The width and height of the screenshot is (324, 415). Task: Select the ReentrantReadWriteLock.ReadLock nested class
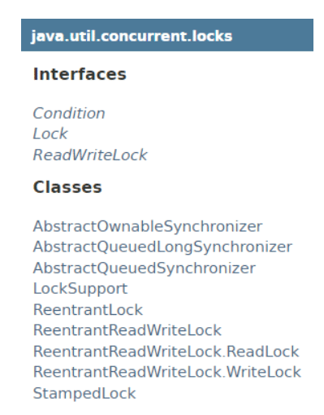(166, 352)
